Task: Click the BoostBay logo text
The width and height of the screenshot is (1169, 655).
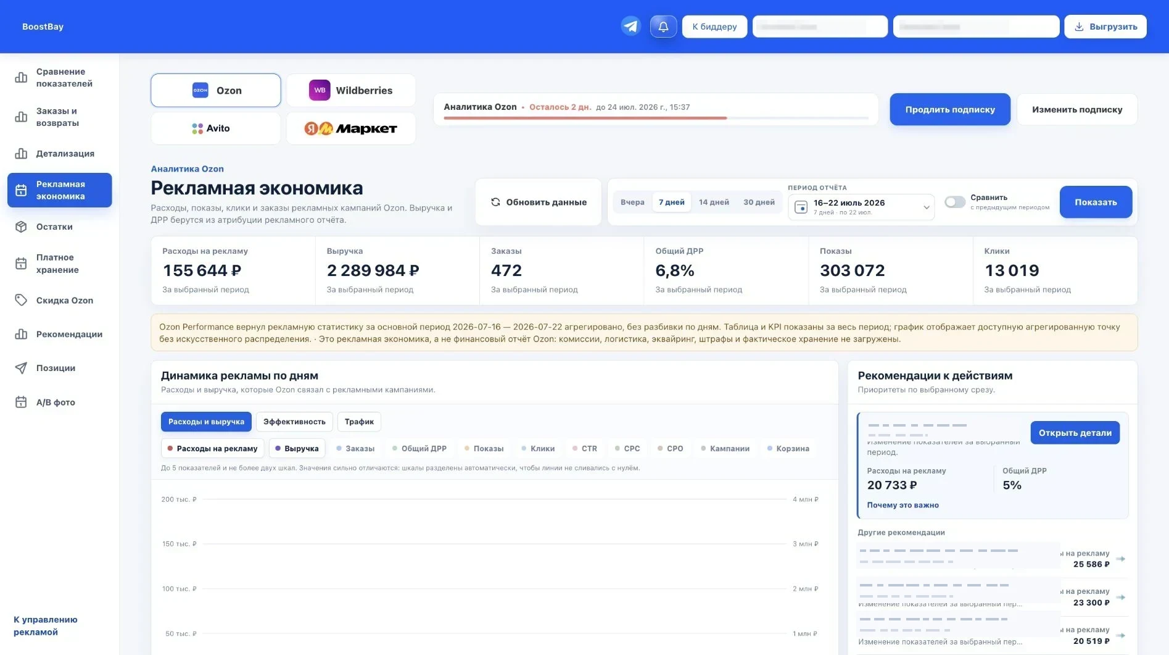Action: coord(43,27)
